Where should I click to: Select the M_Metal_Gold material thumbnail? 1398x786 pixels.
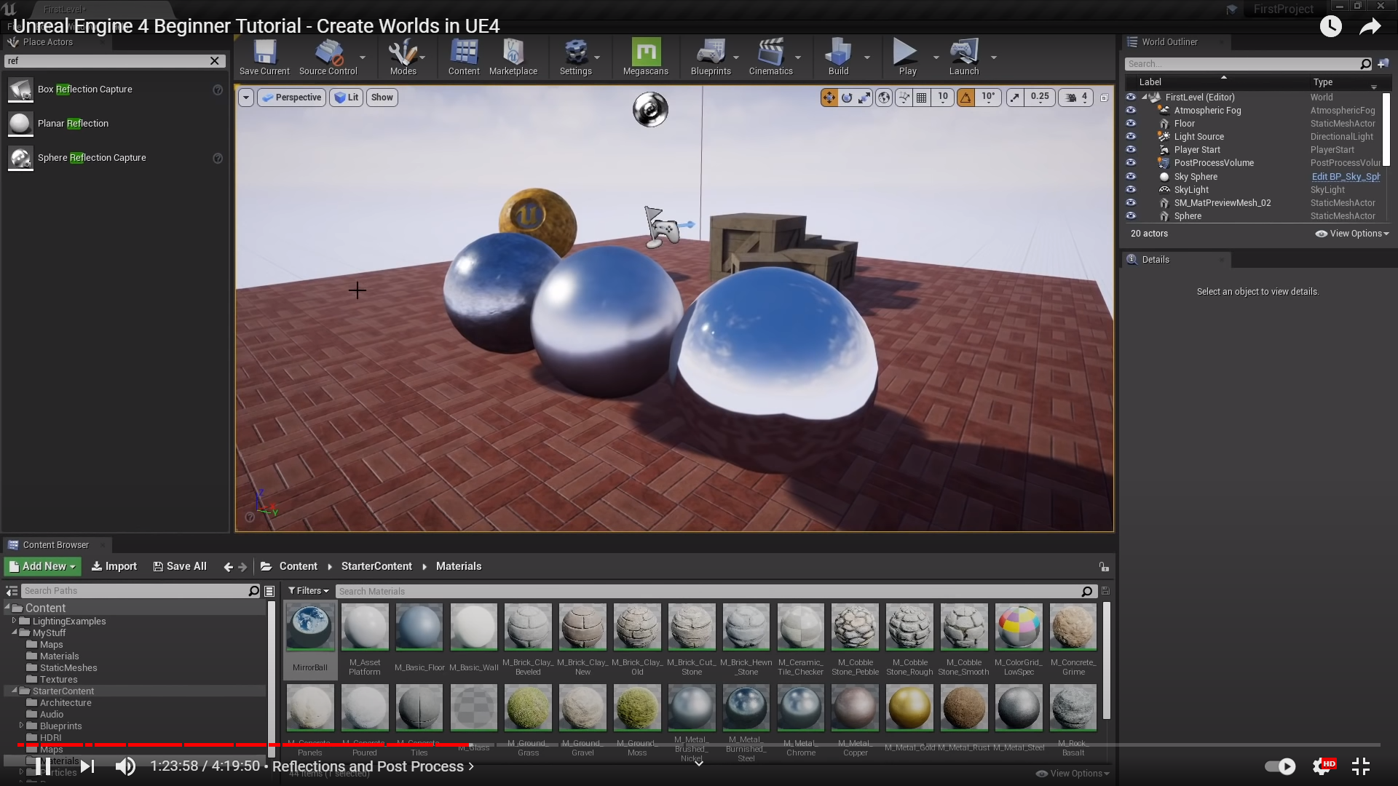tap(909, 708)
